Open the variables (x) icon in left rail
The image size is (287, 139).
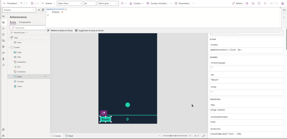tap(3, 53)
